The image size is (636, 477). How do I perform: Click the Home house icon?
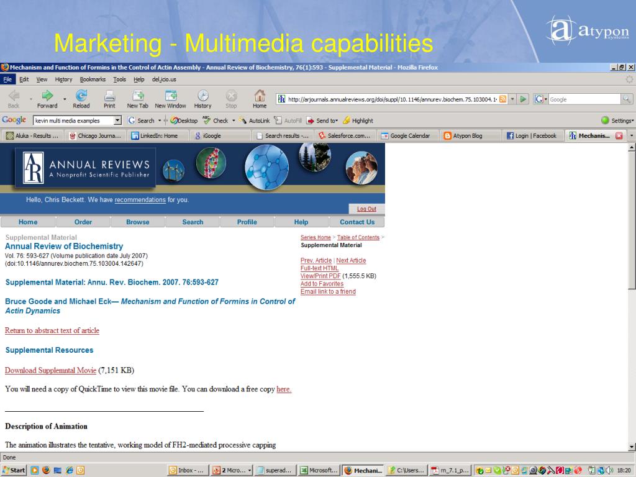click(x=260, y=96)
